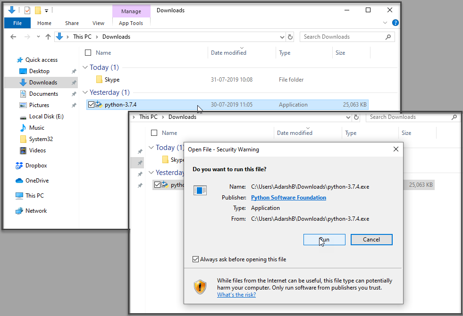
Task: Collapse the Yesterday (1) group in back window
Action: pos(85,92)
